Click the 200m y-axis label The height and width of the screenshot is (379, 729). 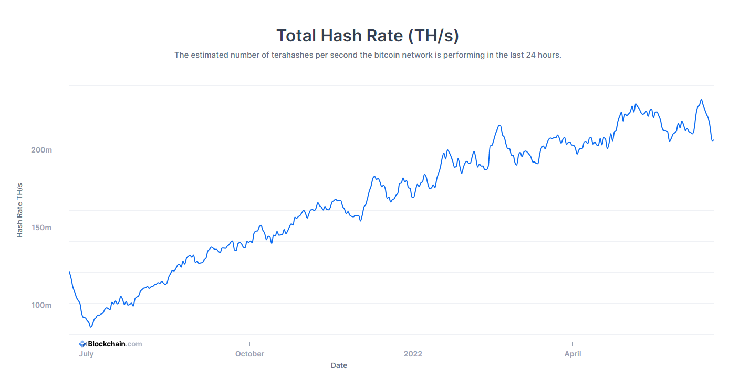(41, 150)
